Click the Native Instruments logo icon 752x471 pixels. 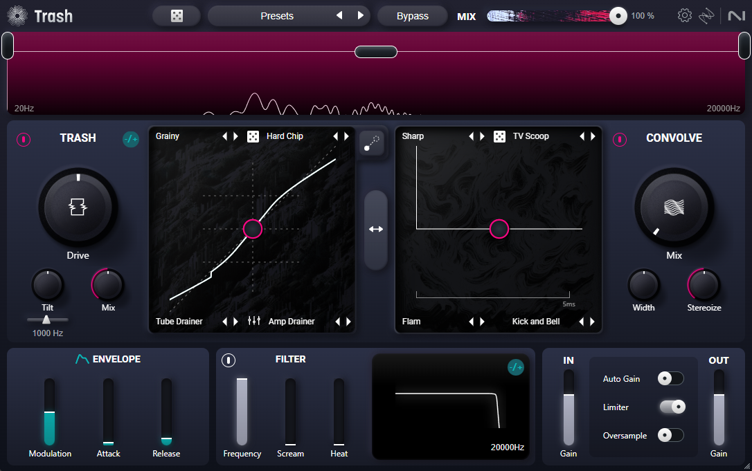(x=732, y=16)
